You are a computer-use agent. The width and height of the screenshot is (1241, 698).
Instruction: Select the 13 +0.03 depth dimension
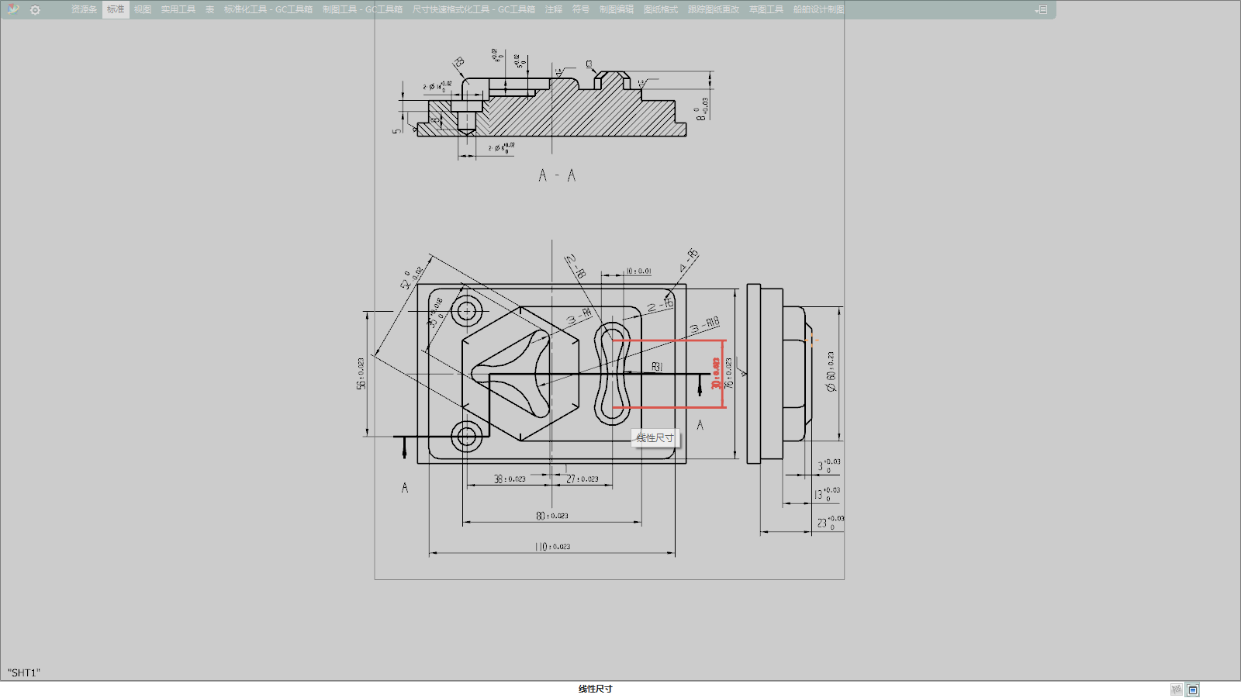(x=827, y=494)
